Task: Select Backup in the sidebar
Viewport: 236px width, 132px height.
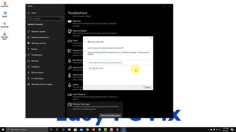Action: point(34,49)
